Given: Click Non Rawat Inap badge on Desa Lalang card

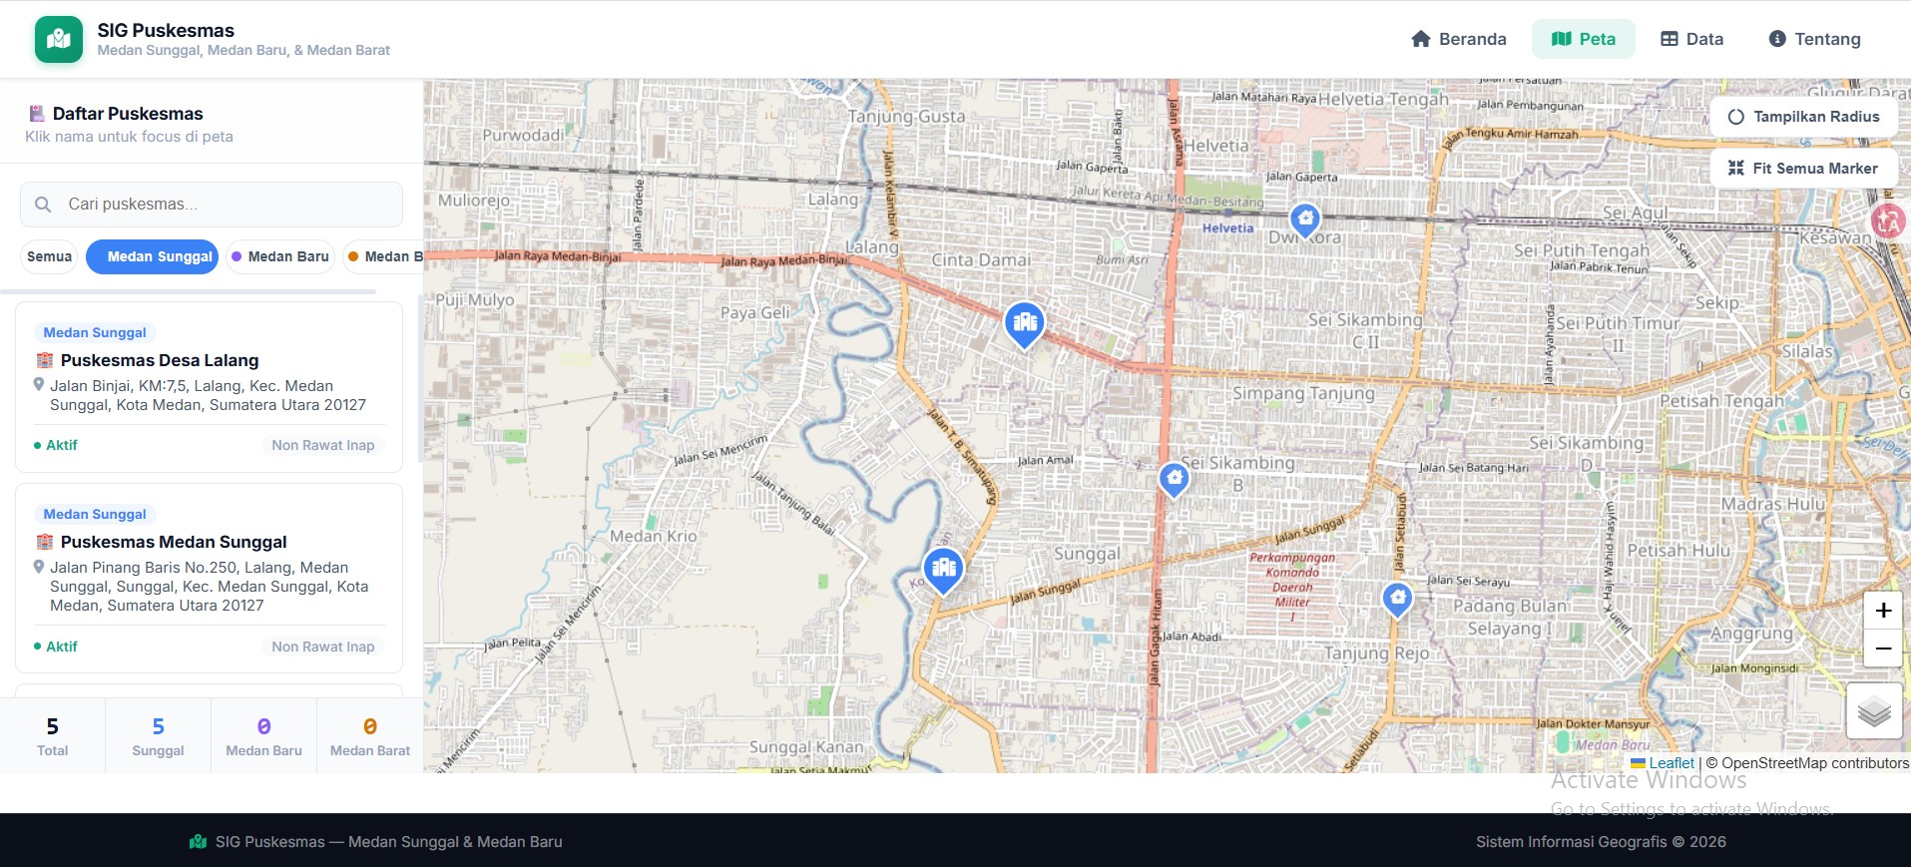Looking at the screenshot, I should click(323, 445).
